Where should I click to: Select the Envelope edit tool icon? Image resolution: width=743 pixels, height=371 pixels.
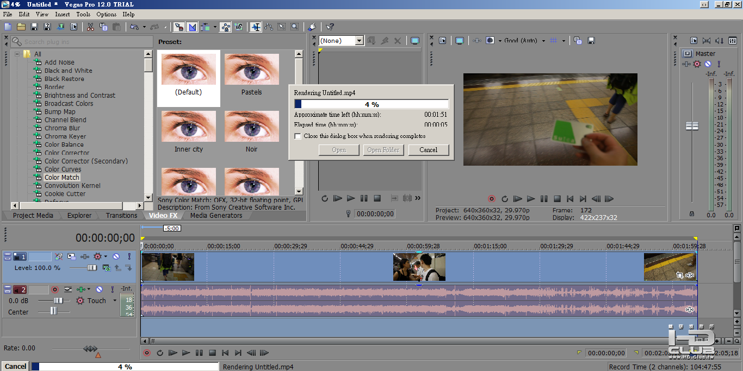[x=269, y=27]
